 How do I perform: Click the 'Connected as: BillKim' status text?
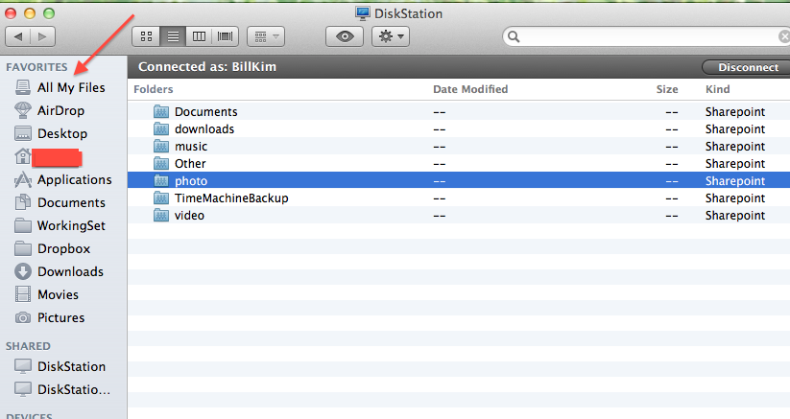pyautogui.click(x=207, y=67)
